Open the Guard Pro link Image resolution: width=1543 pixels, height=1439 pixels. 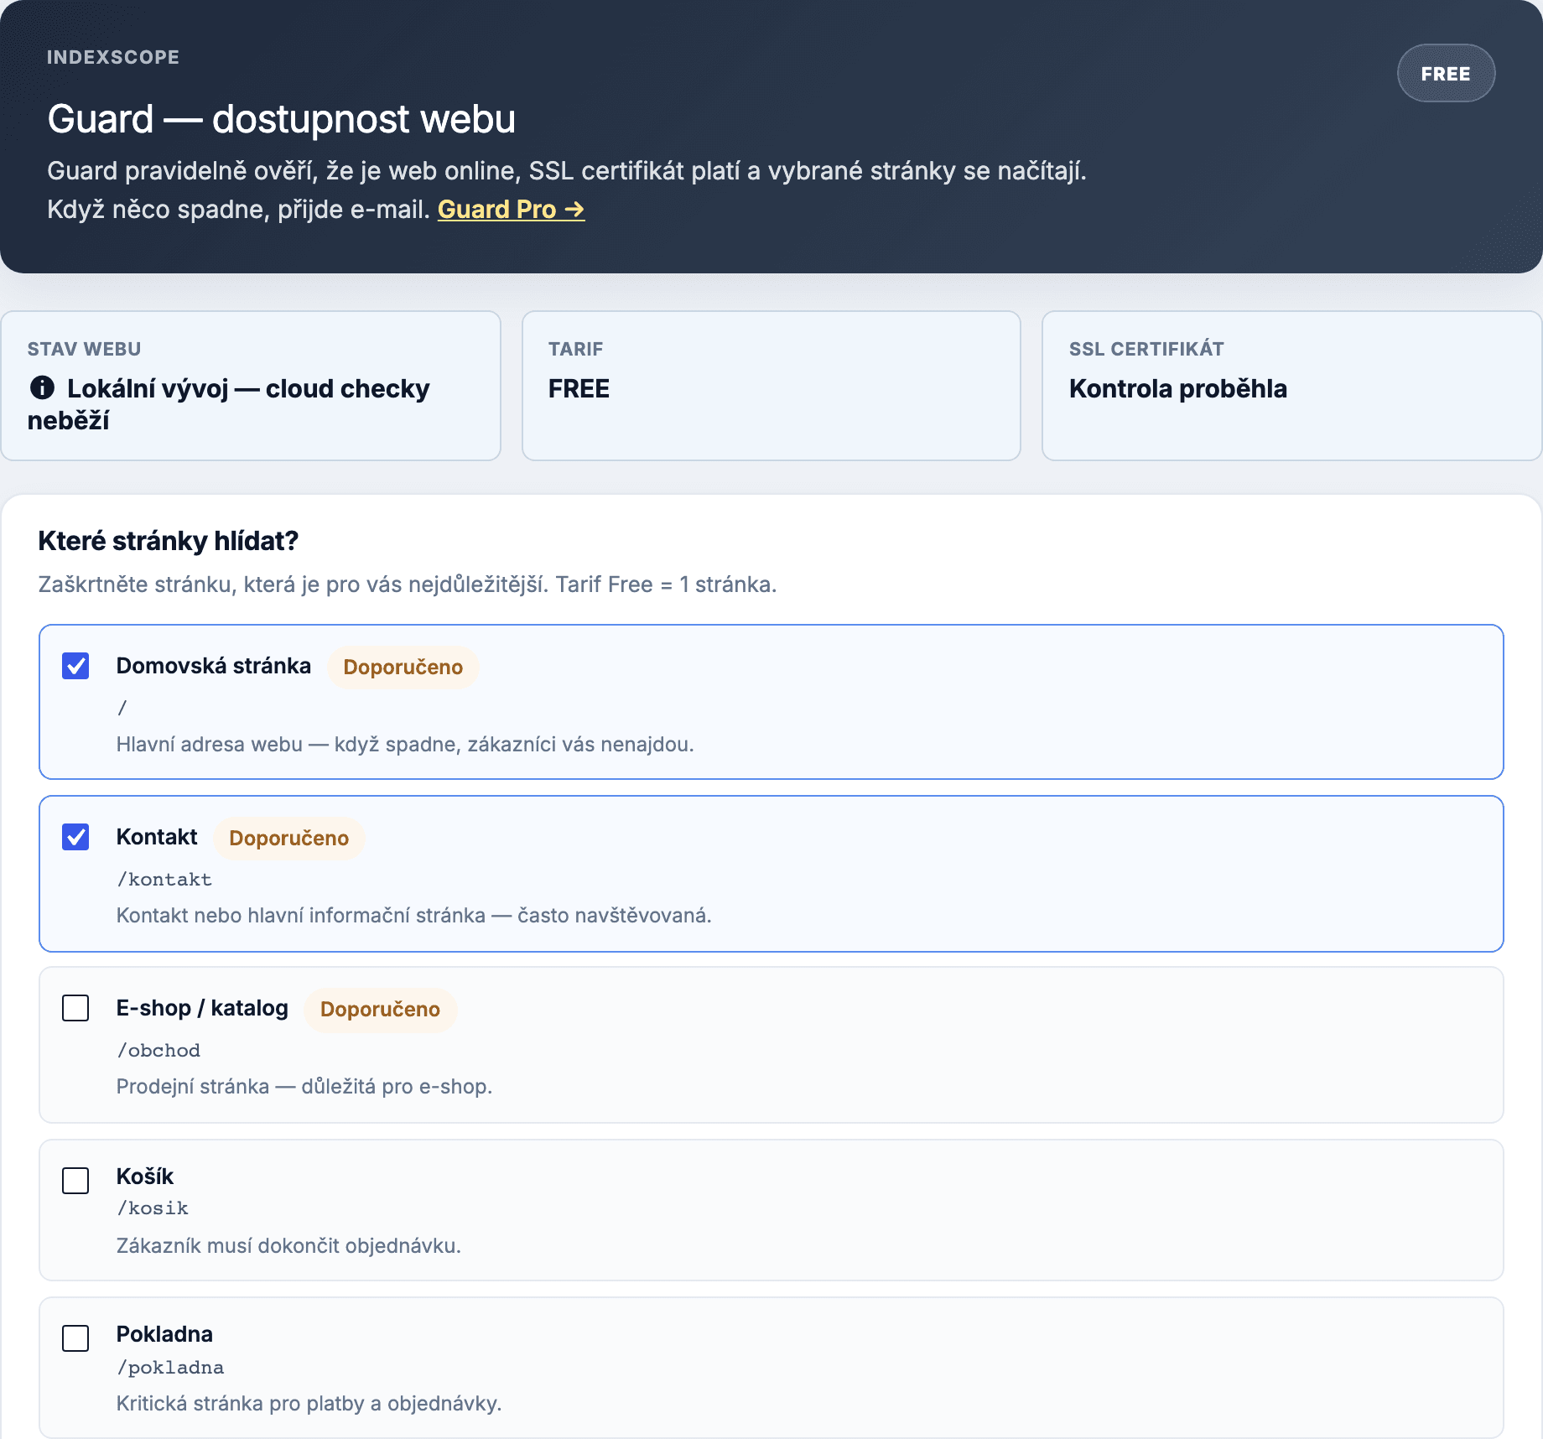(x=511, y=210)
